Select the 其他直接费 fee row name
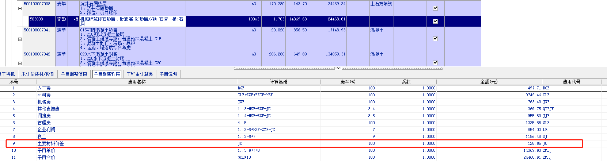Screen dimensions: 607x166 [49, 109]
